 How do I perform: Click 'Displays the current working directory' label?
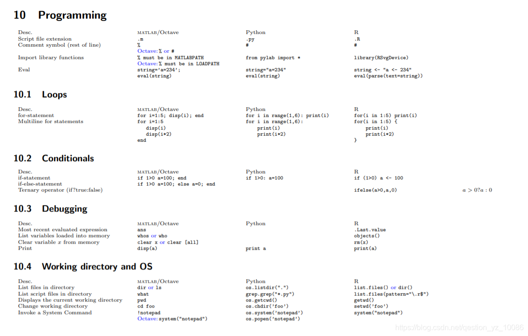click(x=70, y=300)
